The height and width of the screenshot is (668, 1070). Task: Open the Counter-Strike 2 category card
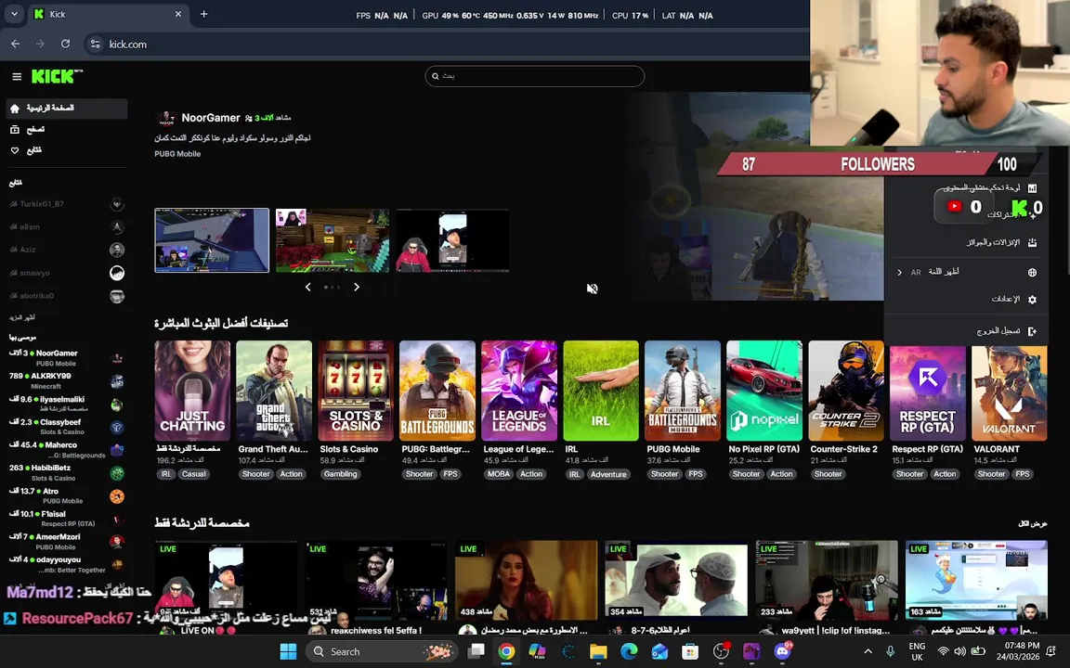coord(846,391)
